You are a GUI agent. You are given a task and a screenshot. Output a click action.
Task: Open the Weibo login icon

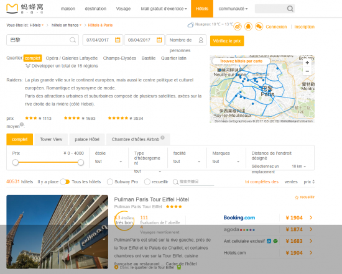pyautogui.click(x=238, y=27)
